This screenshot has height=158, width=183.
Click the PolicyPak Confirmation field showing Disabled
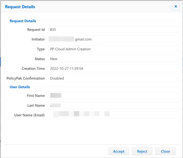tap(113, 78)
